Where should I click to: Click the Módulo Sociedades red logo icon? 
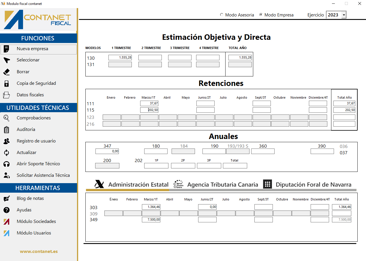coord(6,221)
